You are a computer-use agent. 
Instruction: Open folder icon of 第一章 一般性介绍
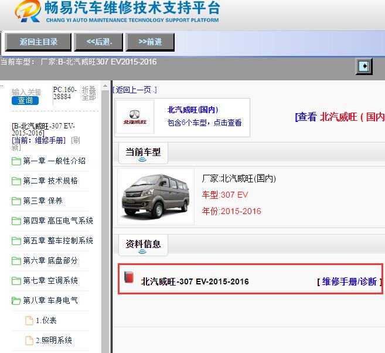(x=16, y=161)
